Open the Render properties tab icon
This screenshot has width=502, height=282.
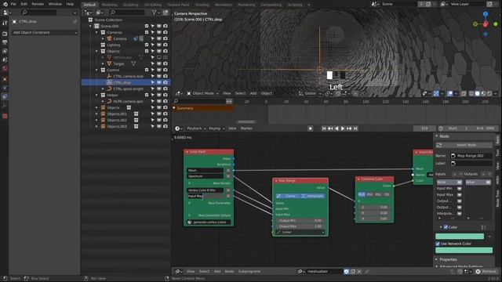[x=5, y=34]
